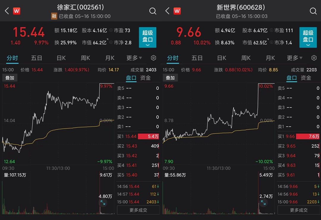Switch 徐家汇 chart to 五日
This screenshot has height=220, width=321.
[x=37, y=58]
